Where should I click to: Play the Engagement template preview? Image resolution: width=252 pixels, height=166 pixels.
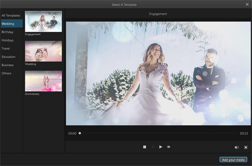pyautogui.click(x=161, y=147)
